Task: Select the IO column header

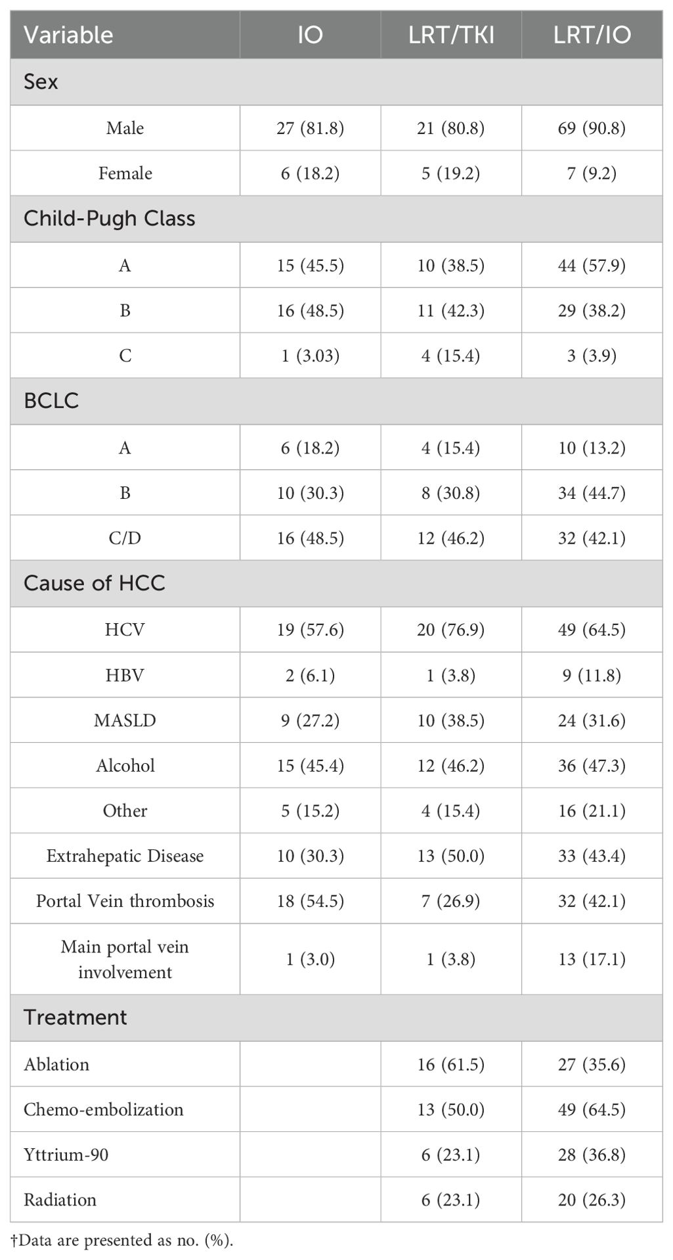Action: [310, 35]
